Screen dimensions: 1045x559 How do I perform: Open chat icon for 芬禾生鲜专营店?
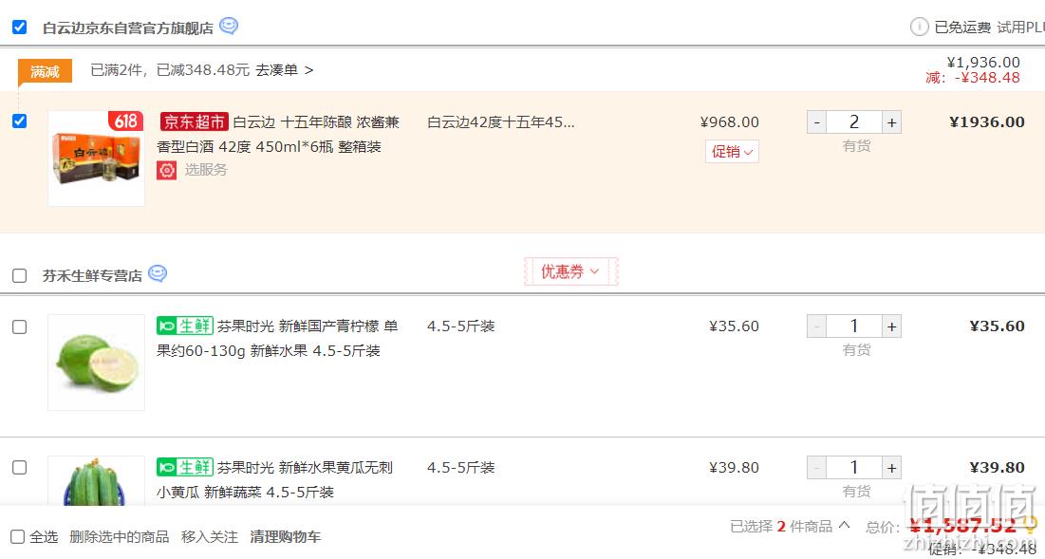pos(158,274)
